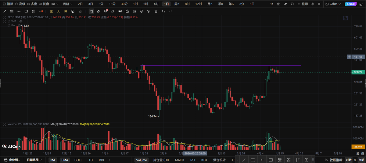The width and height of the screenshot is (366, 163).
Task: Select the 4时 timeframe
Action: point(156,4)
